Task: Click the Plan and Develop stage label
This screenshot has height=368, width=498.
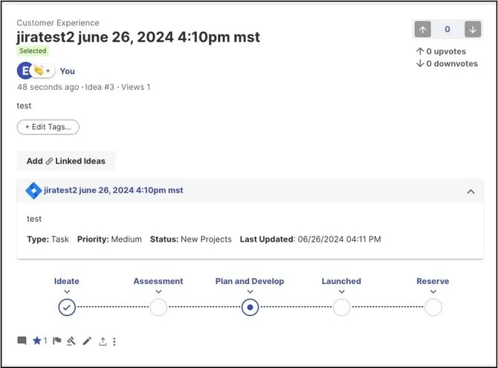Action: tap(250, 281)
